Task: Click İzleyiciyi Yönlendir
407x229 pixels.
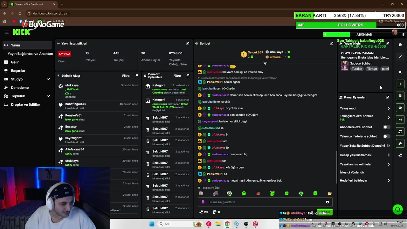Action: pos(352,172)
